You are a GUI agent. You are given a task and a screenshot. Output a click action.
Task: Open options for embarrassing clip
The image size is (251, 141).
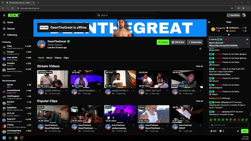click(133, 125)
